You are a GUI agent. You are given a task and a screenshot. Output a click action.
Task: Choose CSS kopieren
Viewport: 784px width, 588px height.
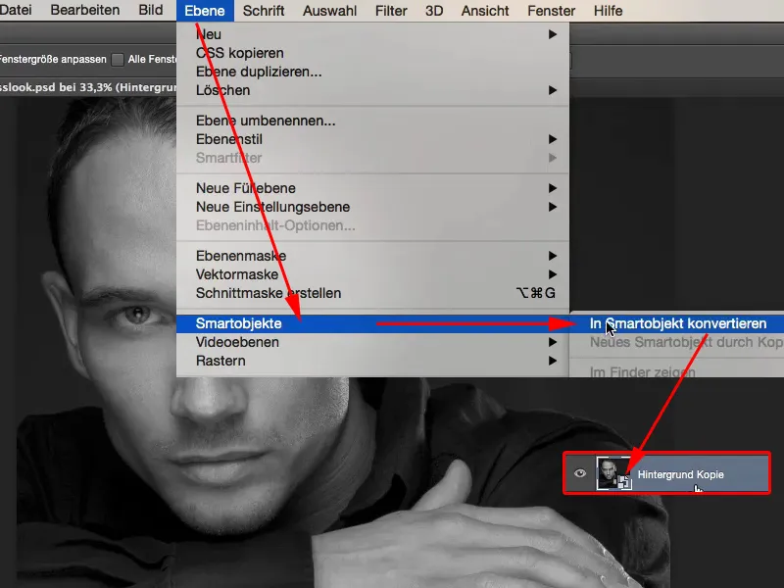click(372, 53)
